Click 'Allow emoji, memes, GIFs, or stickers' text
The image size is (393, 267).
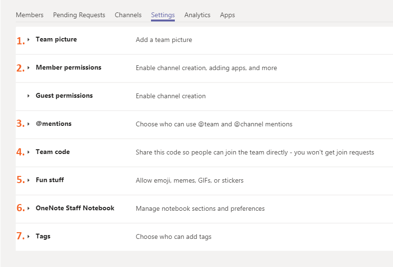[x=190, y=181]
